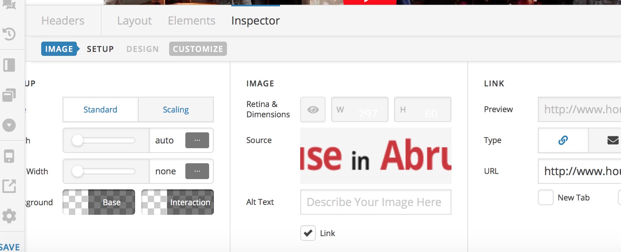Select the Scaling type button
Viewport: 621px width, 252px height.
[x=175, y=110]
